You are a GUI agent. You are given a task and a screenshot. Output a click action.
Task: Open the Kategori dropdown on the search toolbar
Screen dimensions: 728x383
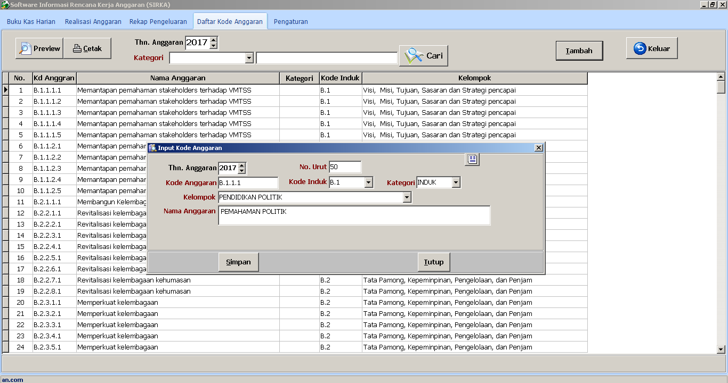pos(248,57)
